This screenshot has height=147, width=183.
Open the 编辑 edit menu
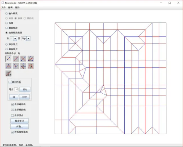[x=10, y=8]
